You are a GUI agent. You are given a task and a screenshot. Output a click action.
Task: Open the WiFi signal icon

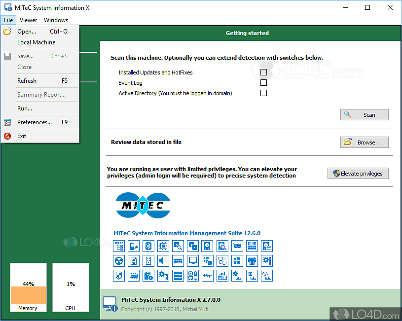pos(222,276)
